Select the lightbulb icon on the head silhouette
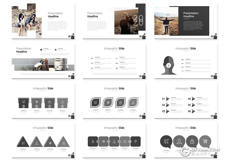The height and width of the screenshot is (162, 227). point(169,65)
